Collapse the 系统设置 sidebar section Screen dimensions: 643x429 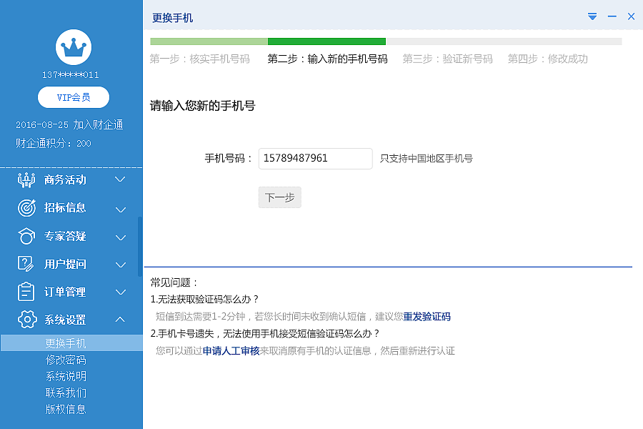[120, 320]
